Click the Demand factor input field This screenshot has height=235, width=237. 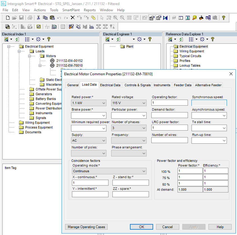click(170, 115)
